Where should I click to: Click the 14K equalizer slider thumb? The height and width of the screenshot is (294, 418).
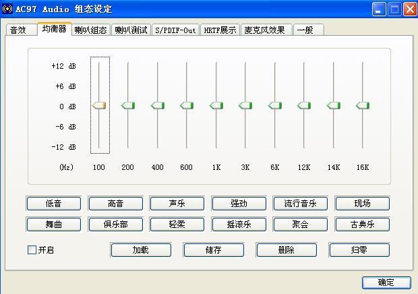point(334,106)
